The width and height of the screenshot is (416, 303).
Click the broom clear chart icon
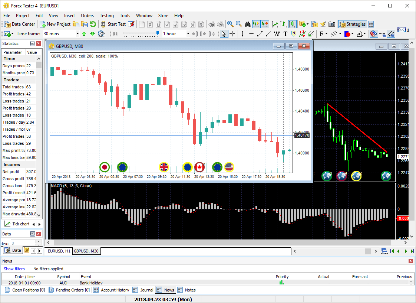[323, 24]
